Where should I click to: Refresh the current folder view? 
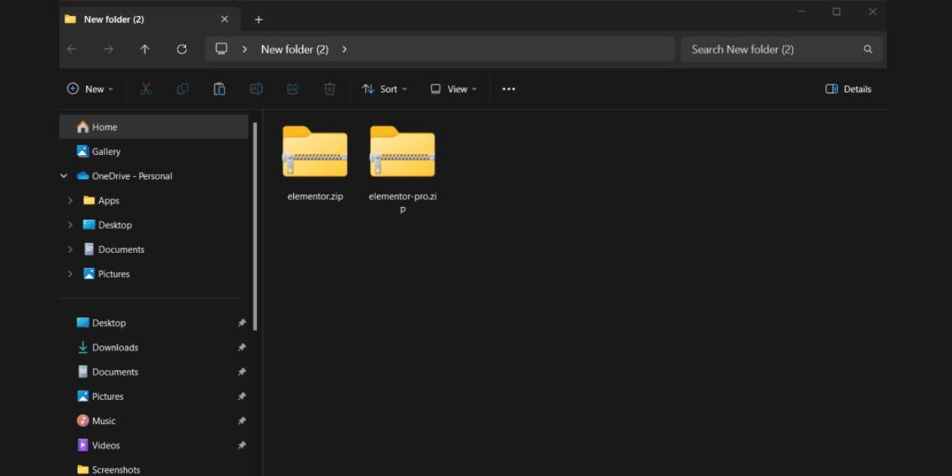click(182, 49)
